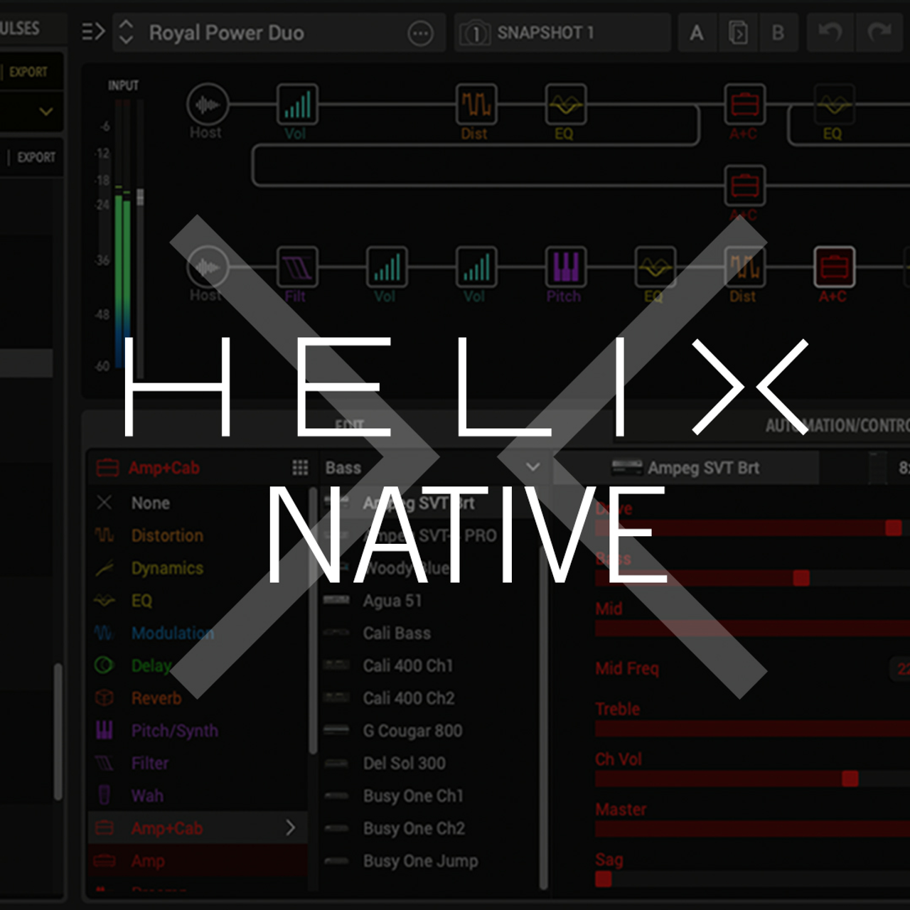Select the Filt block in the lower signal chain
This screenshot has width=910, height=910.
[296, 268]
